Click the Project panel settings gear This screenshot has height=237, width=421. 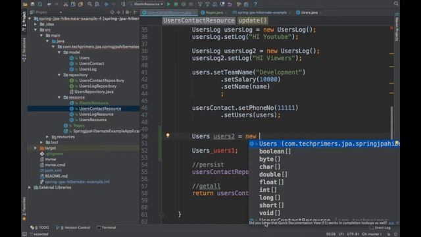(127, 13)
